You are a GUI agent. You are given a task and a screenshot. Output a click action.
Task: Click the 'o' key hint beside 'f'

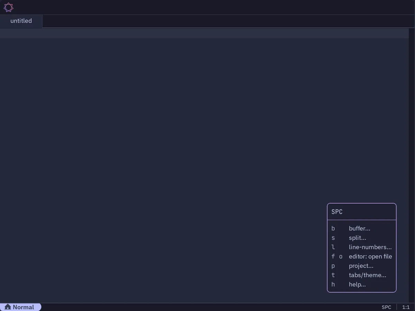coord(341,256)
